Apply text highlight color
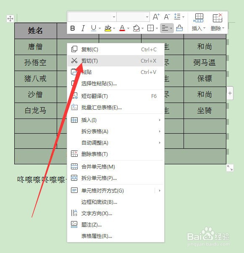The height and width of the screenshot is (253, 244). (108, 28)
